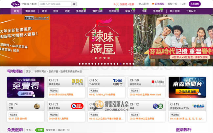Click the purple 免費體驗 button
Image resolution: width=213 pixels, height=133 pixels.
[x=195, y=4]
